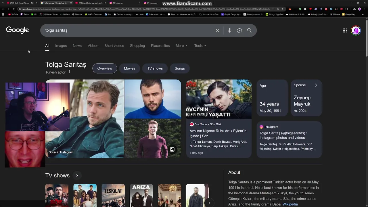Switch to the Shopping tab
This screenshot has width=368, height=207.
[137, 46]
